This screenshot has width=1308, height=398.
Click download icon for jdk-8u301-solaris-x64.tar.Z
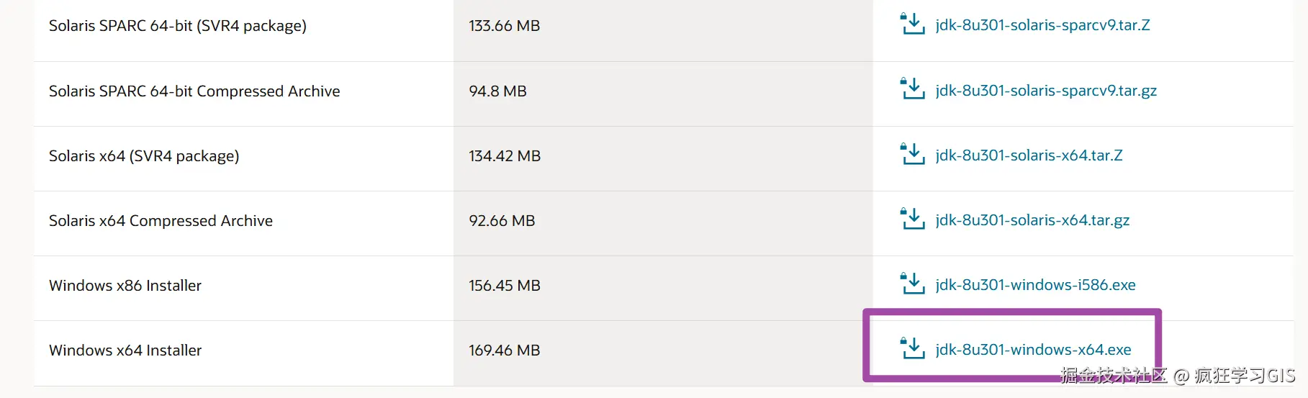pyautogui.click(x=913, y=154)
